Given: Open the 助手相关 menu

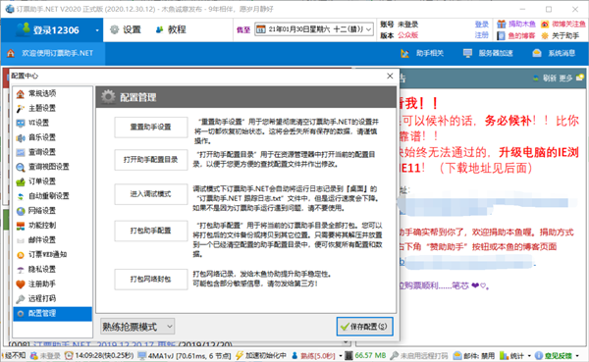Looking at the screenshot, I should tap(422, 53).
